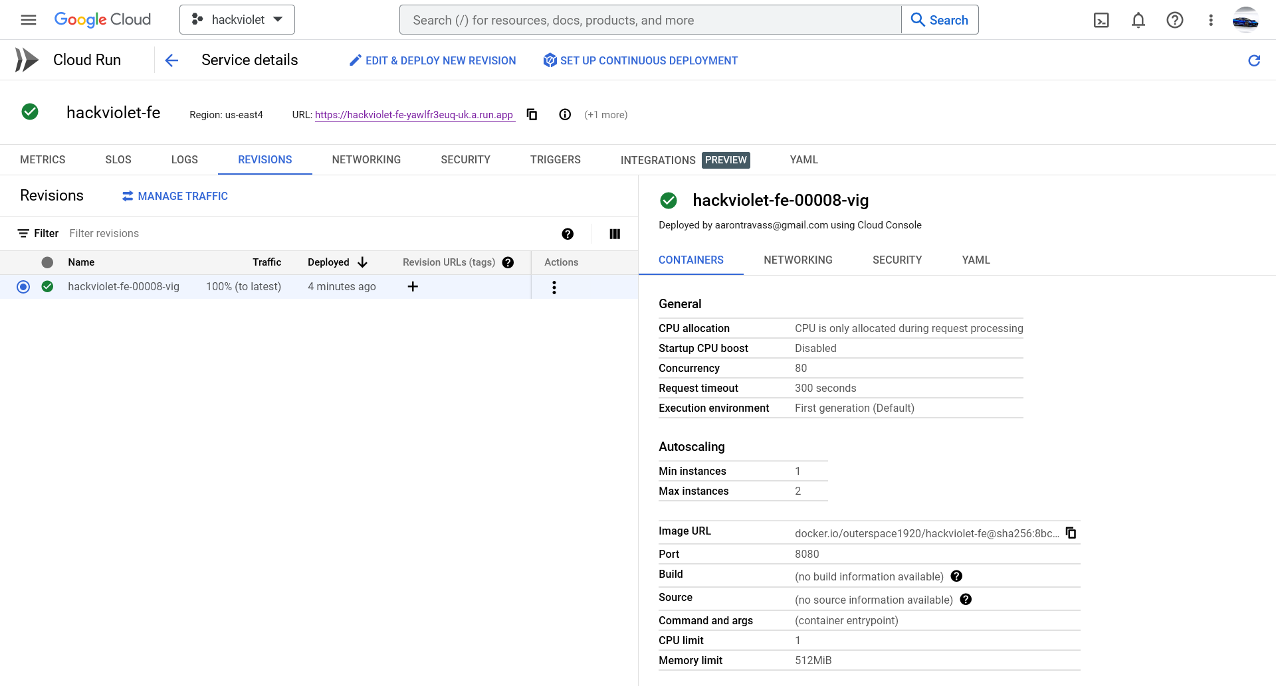Activate Cloud Shell terminal icon
The height and width of the screenshot is (686, 1276).
pos(1101,20)
